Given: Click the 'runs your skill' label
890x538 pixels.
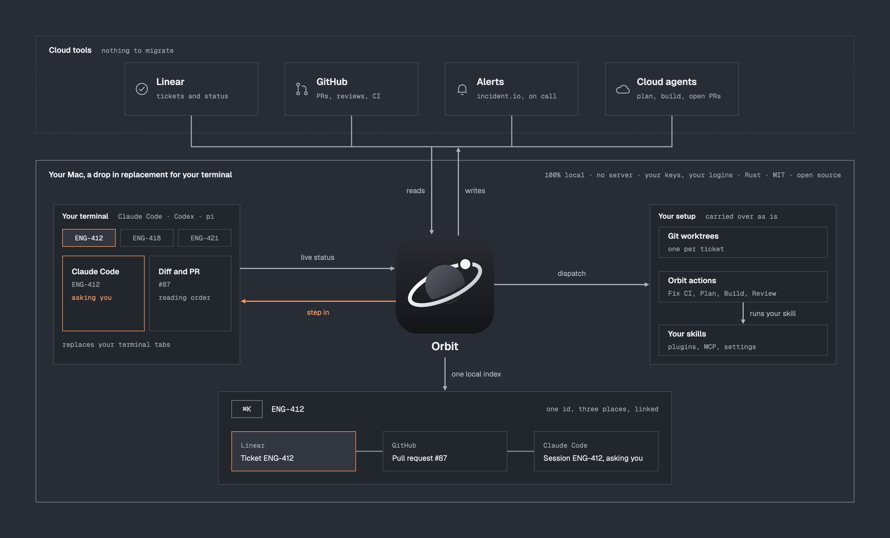Looking at the screenshot, I should pos(773,313).
